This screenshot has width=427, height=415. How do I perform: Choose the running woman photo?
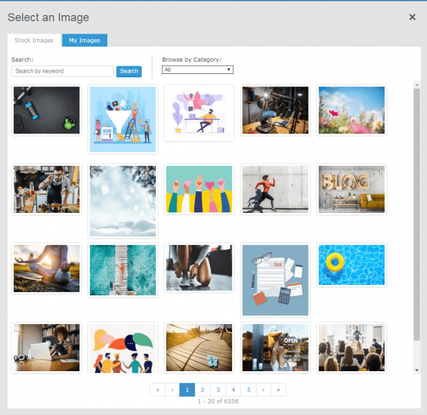click(x=275, y=189)
